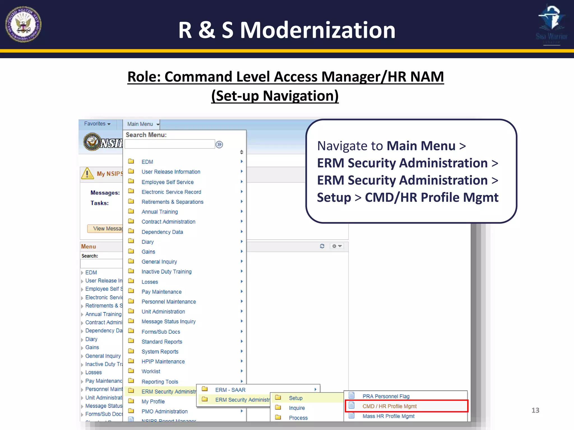
Task: Click the document icon beside Mass HR Profile Mgmt
Action: [x=352, y=416]
